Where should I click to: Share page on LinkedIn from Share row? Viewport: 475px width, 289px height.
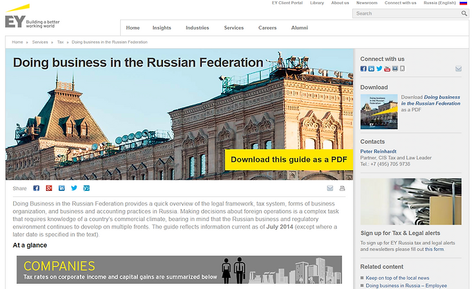[x=61, y=188]
